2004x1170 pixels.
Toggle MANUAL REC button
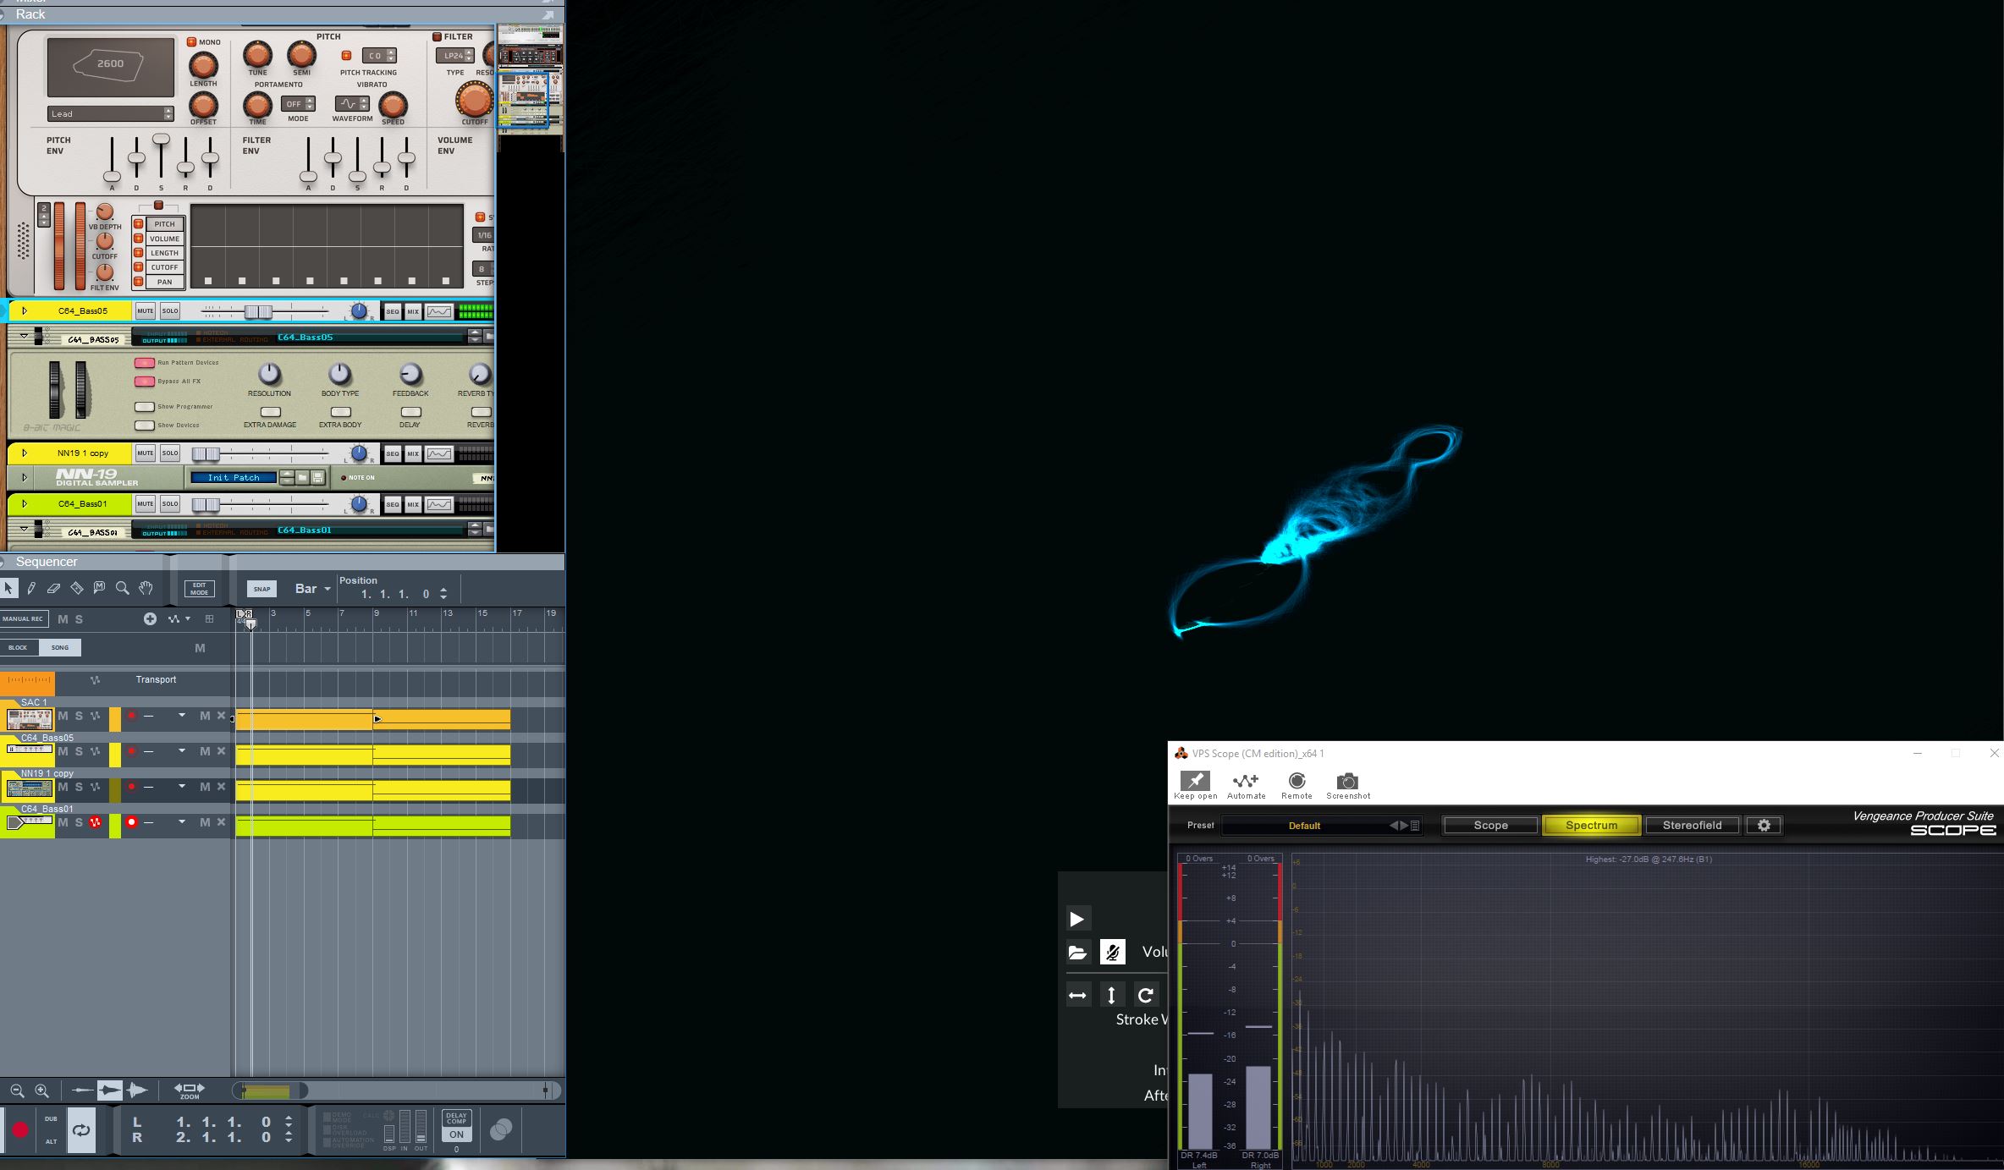23,619
